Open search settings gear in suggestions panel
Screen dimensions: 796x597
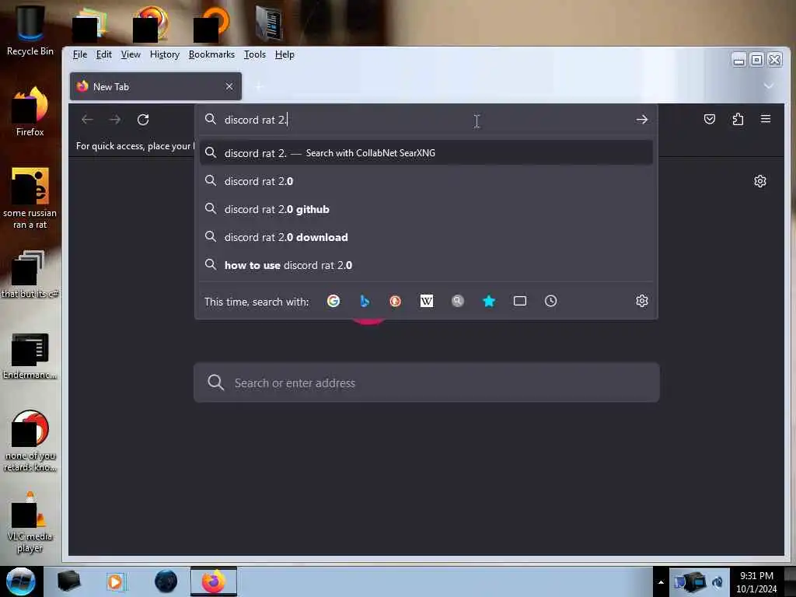click(x=641, y=301)
